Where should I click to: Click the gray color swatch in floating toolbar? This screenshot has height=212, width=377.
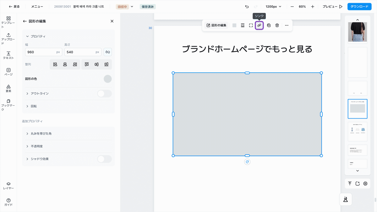(234, 25)
